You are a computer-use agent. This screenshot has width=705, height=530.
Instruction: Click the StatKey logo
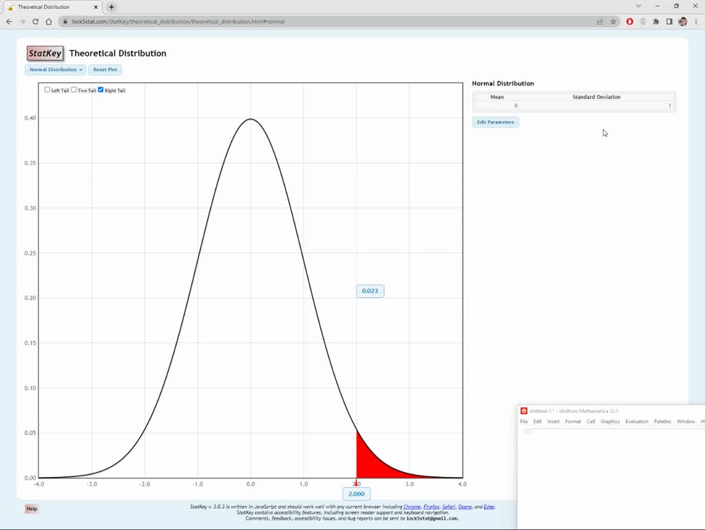click(44, 53)
